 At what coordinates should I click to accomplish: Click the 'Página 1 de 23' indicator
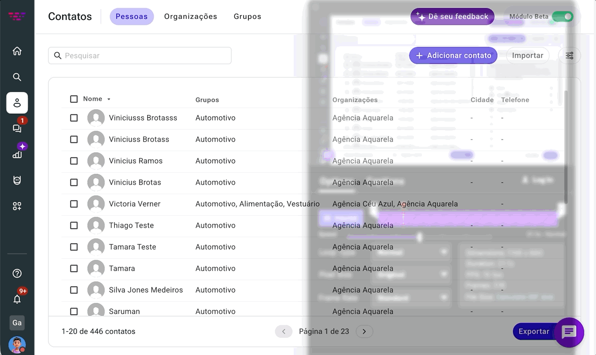point(324,331)
